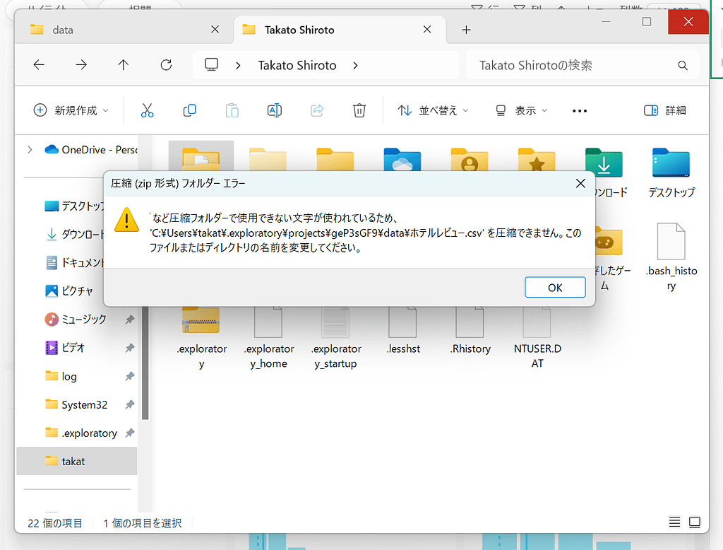This screenshot has height=550, width=723.
Task: Click OK in the compression error dialog
Action: 555,287
